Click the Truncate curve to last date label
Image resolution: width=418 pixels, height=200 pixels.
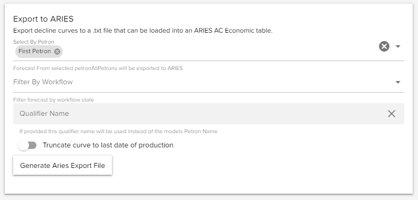(x=108, y=145)
